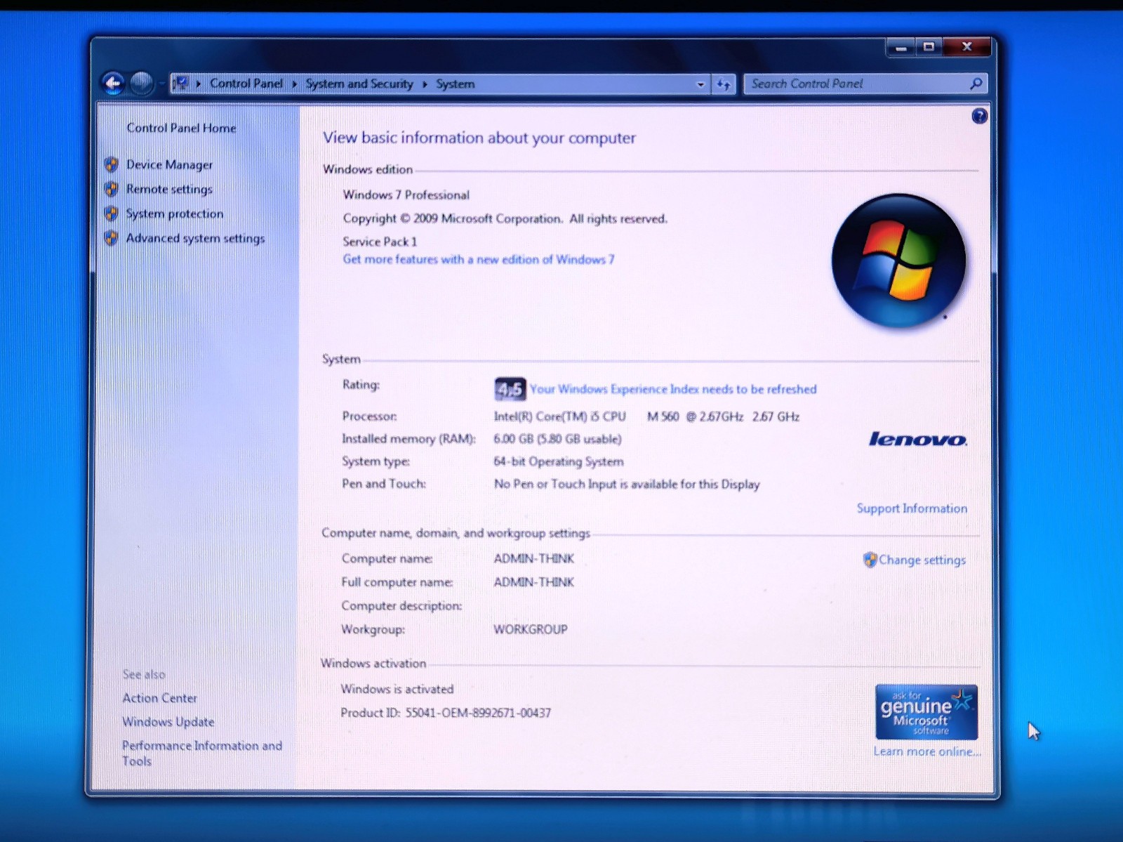Viewport: 1123px width, 842px height.
Task: Click the shield icon beside System protection
Action: point(111,213)
